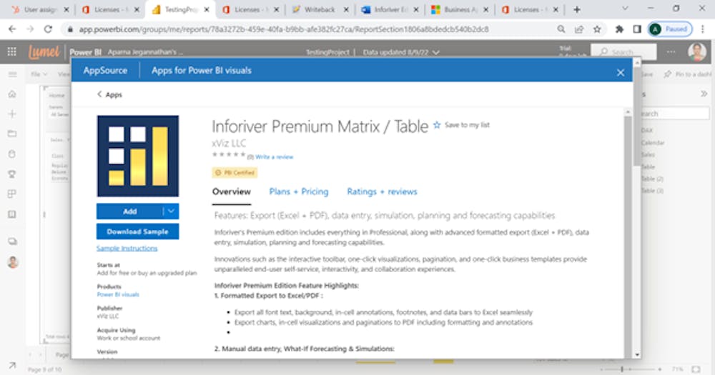Viewport: 715px width, 375px height.
Task: Click Create plus icon in sidebar
Action: 12,114
